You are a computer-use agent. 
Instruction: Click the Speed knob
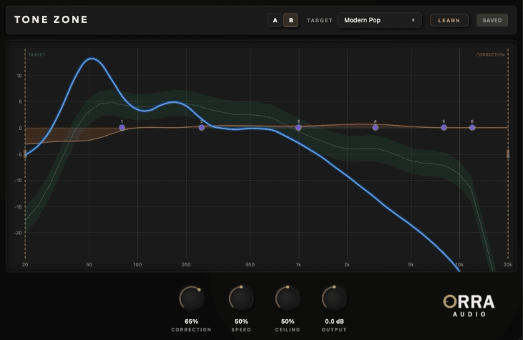click(240, 296)
